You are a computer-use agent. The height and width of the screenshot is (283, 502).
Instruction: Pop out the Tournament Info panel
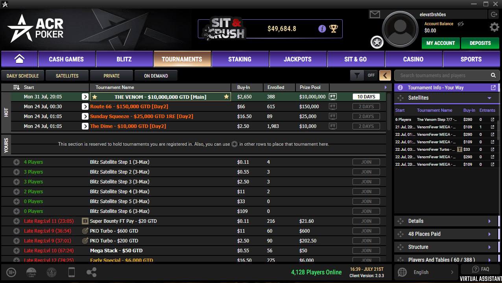[493, 88]
